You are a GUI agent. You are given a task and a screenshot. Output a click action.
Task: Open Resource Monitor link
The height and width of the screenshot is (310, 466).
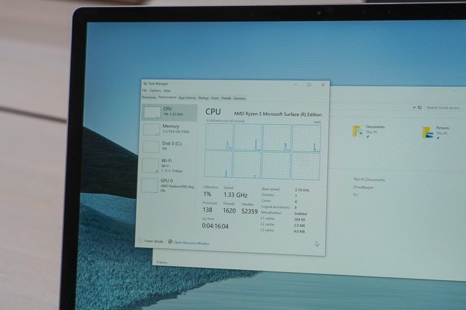tap(192, 243)
